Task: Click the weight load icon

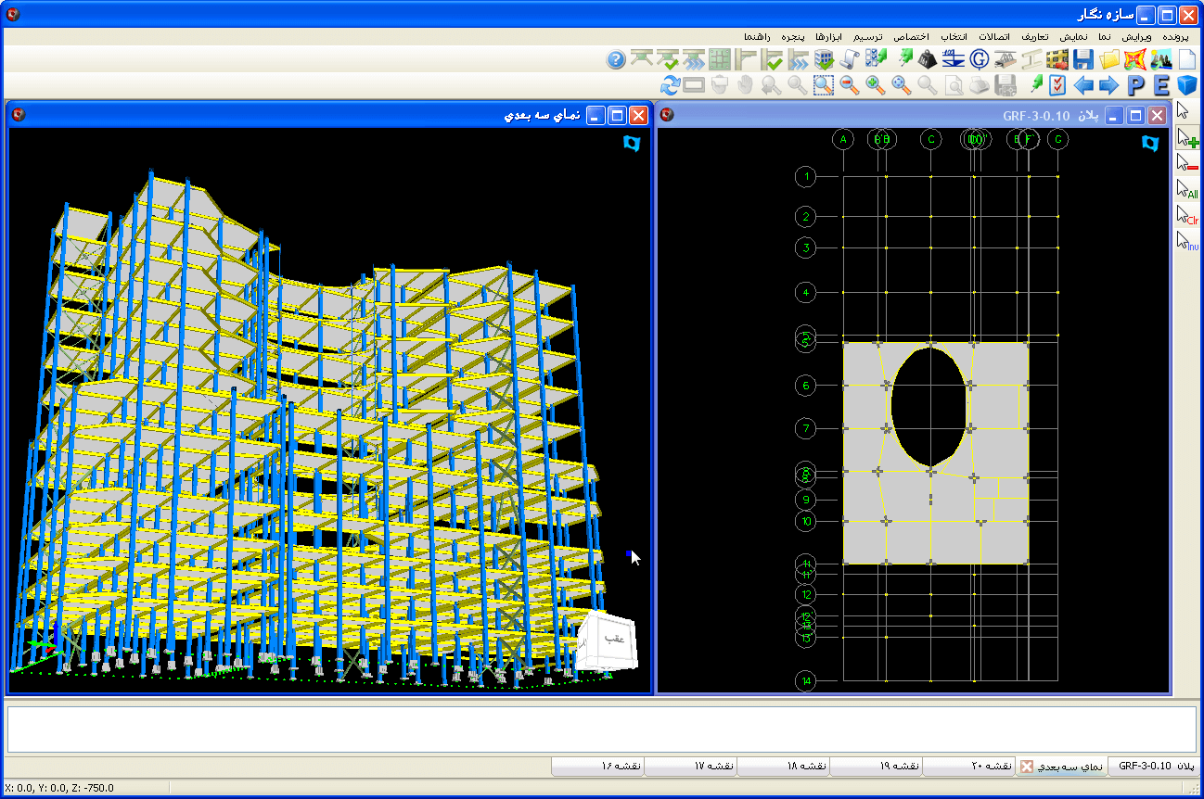Action: 927,60
